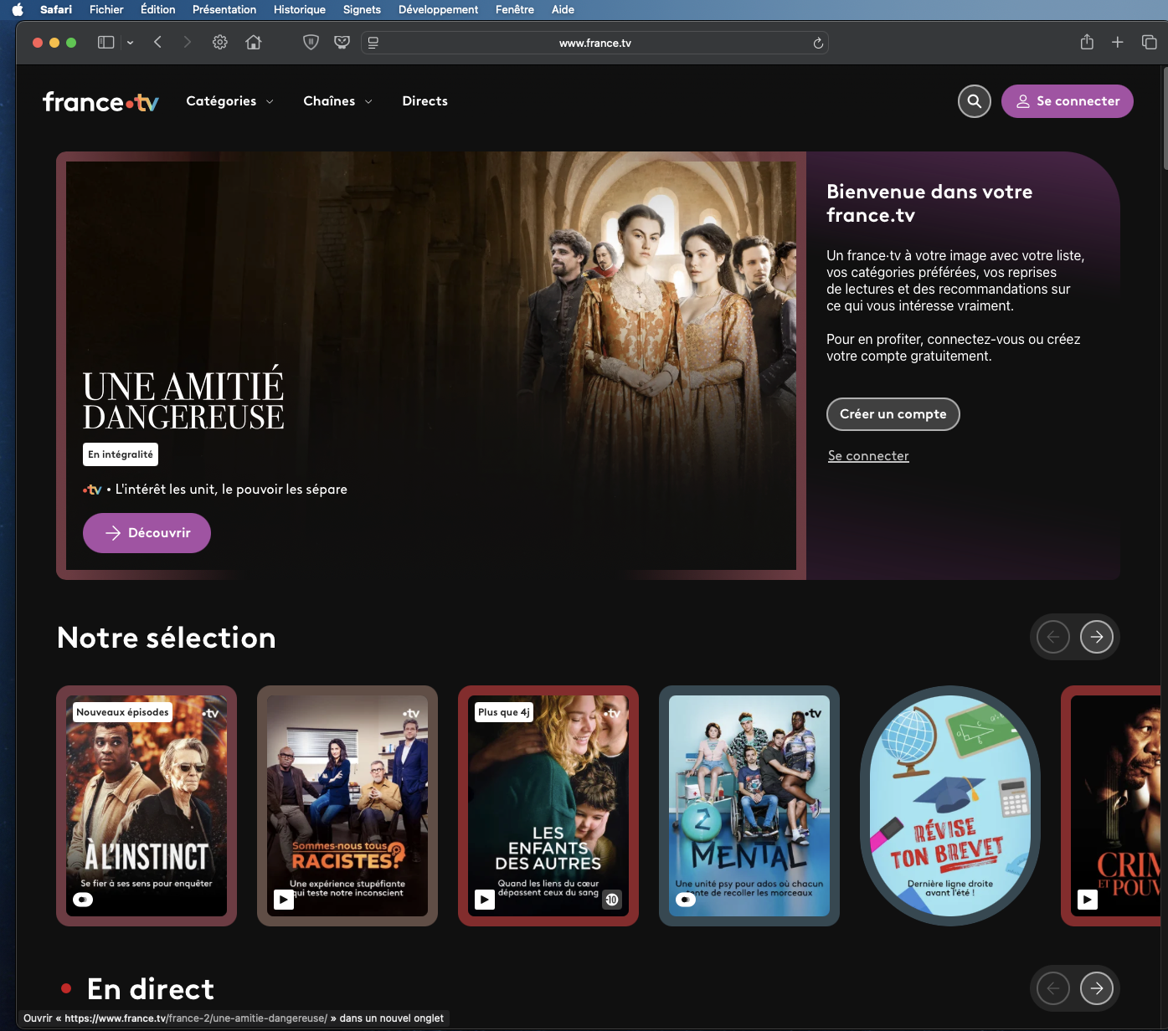Click the En direct section heading
Viewport: 1168px width, 1031px height.
(151, 989)
